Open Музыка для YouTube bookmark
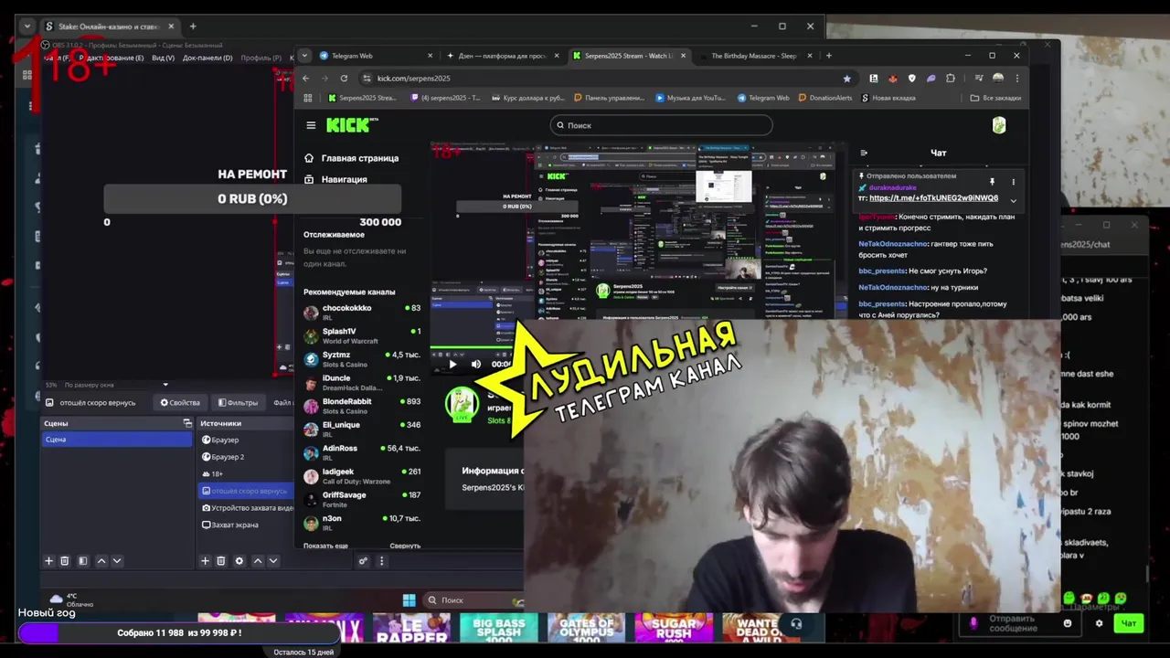This screenshot has width=1170, height=658. [x=691, y=98]
